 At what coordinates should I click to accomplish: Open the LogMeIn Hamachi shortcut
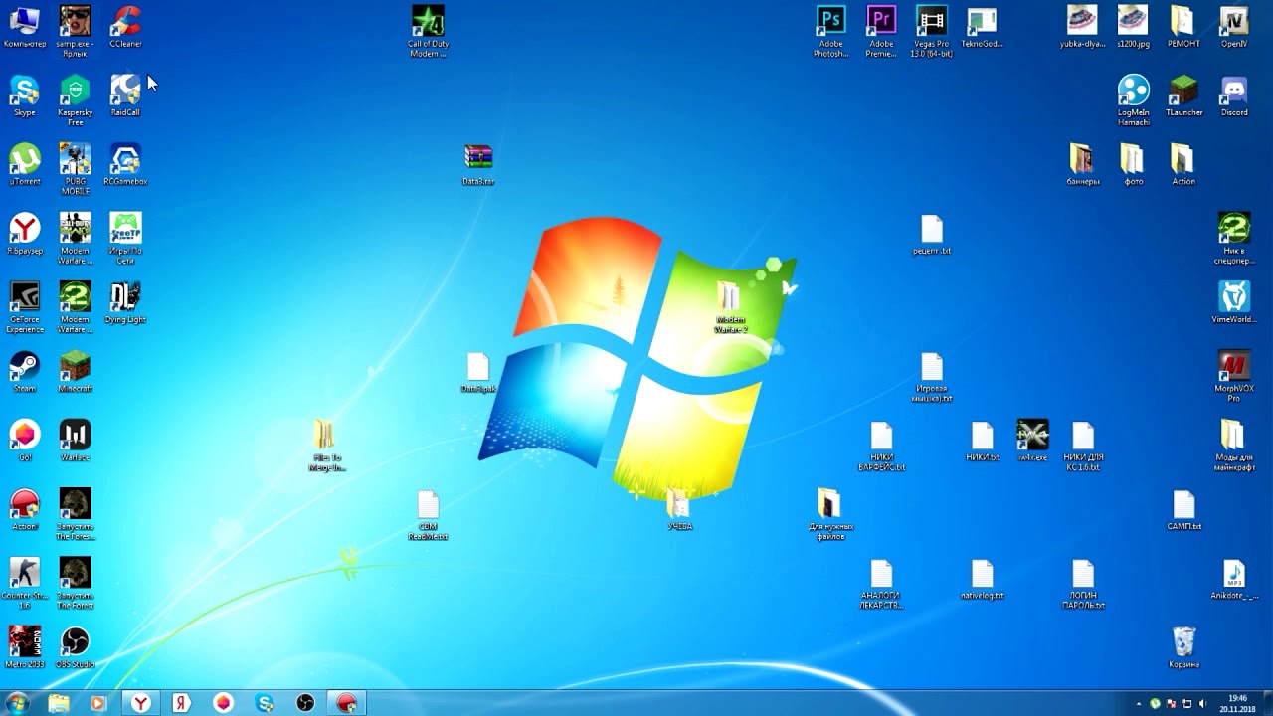(x=1133, y=100)
